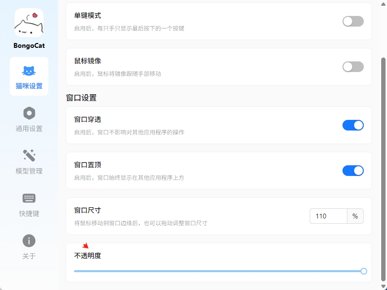Open the cat settings icon

point(29,71)
